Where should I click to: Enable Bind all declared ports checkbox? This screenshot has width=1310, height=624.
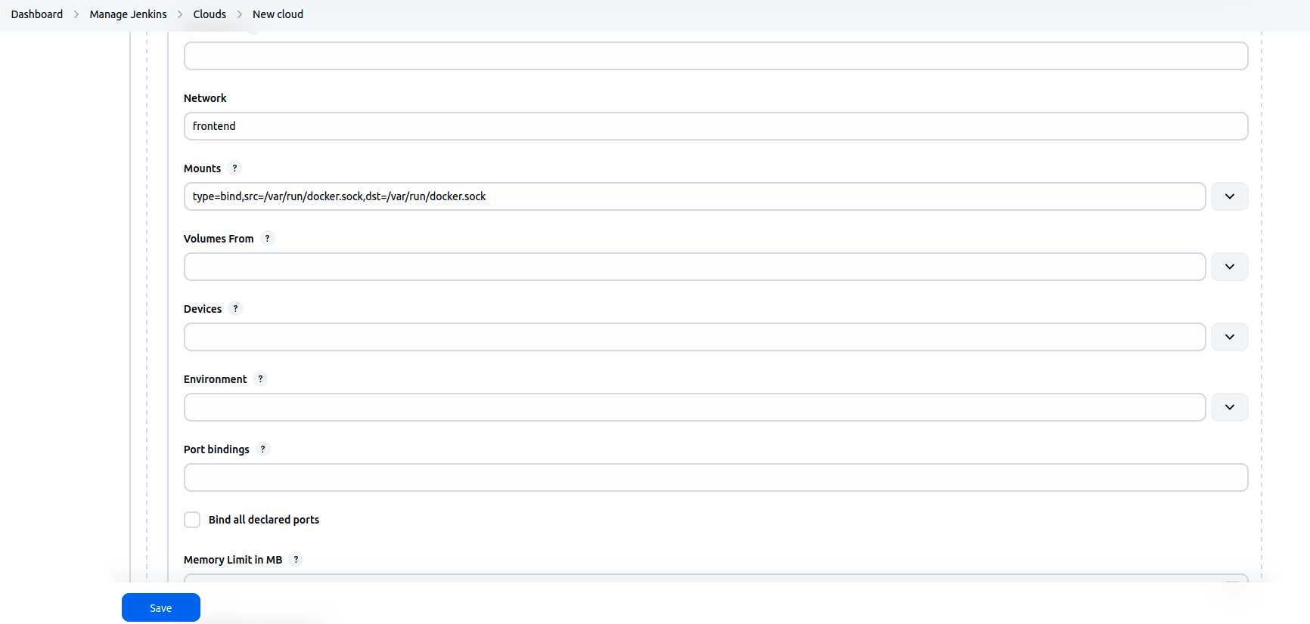192,520
